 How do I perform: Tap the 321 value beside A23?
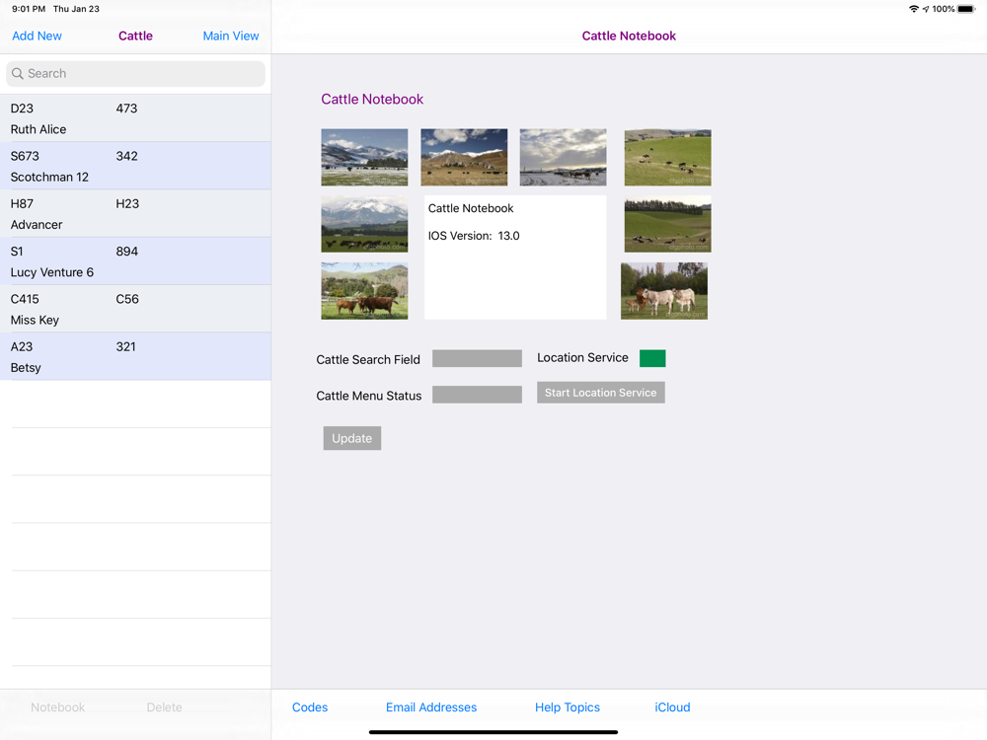(125, 346)
